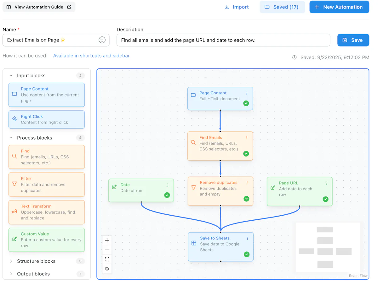The image size is (378, 281).
Task: Click the Text Transform aA icon
Action: click(x=14, y=212)
